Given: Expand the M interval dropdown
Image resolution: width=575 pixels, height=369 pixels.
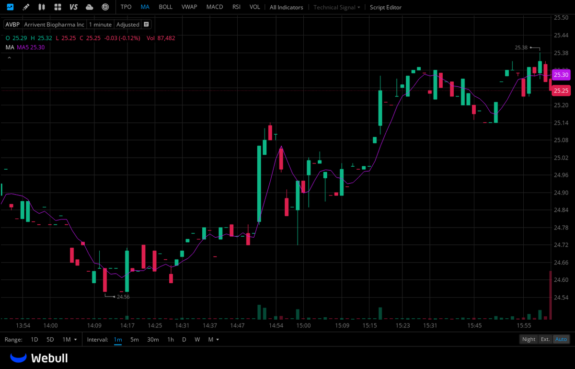Looking at the screenshot, I should click(x=214, y=339).
